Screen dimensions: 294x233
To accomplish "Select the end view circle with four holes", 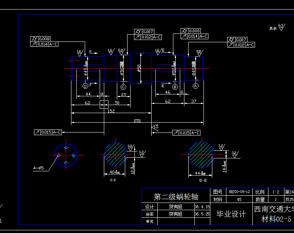I will point(66,155).
